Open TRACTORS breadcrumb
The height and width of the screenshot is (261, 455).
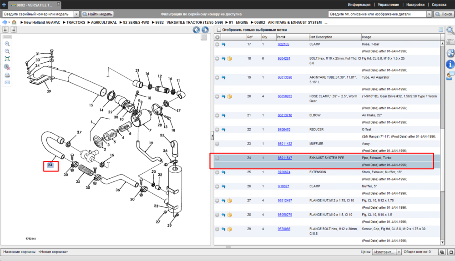coord(76,22)
